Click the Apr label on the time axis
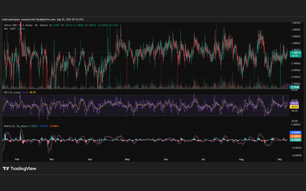306x191 pixels. click(x=90, y=159)
